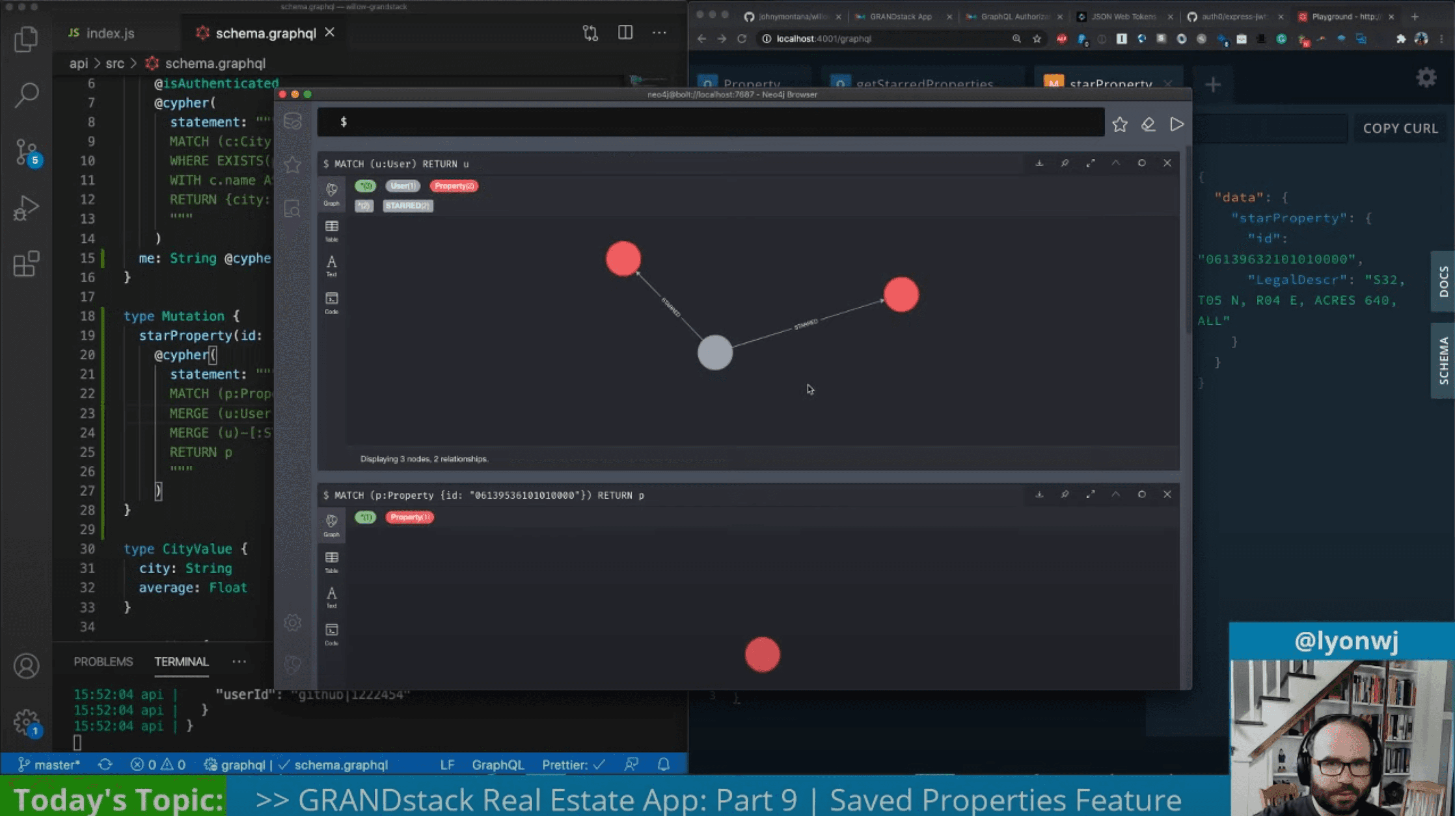The image size is (1455, 816).
Task: Pin the first query result frame
Action: click(1065, 163)
